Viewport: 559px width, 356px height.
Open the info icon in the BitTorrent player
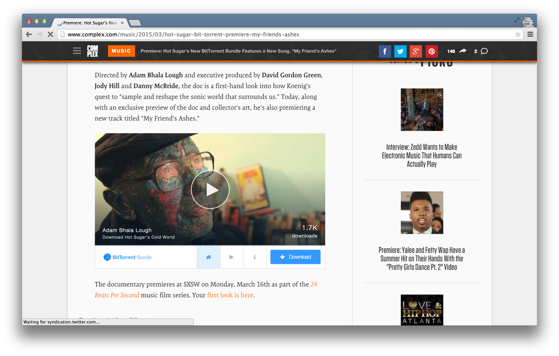(255, 257)
